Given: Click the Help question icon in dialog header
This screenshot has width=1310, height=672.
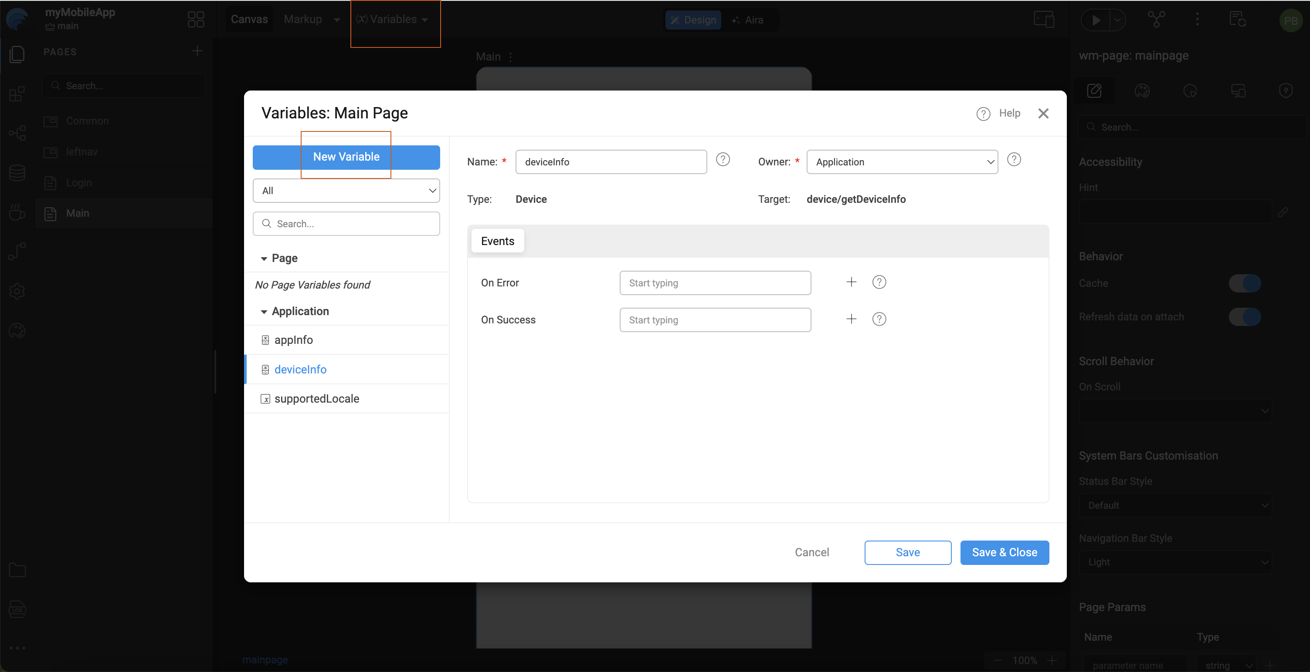Looking at the screenshot, I should tap(983, 114).
